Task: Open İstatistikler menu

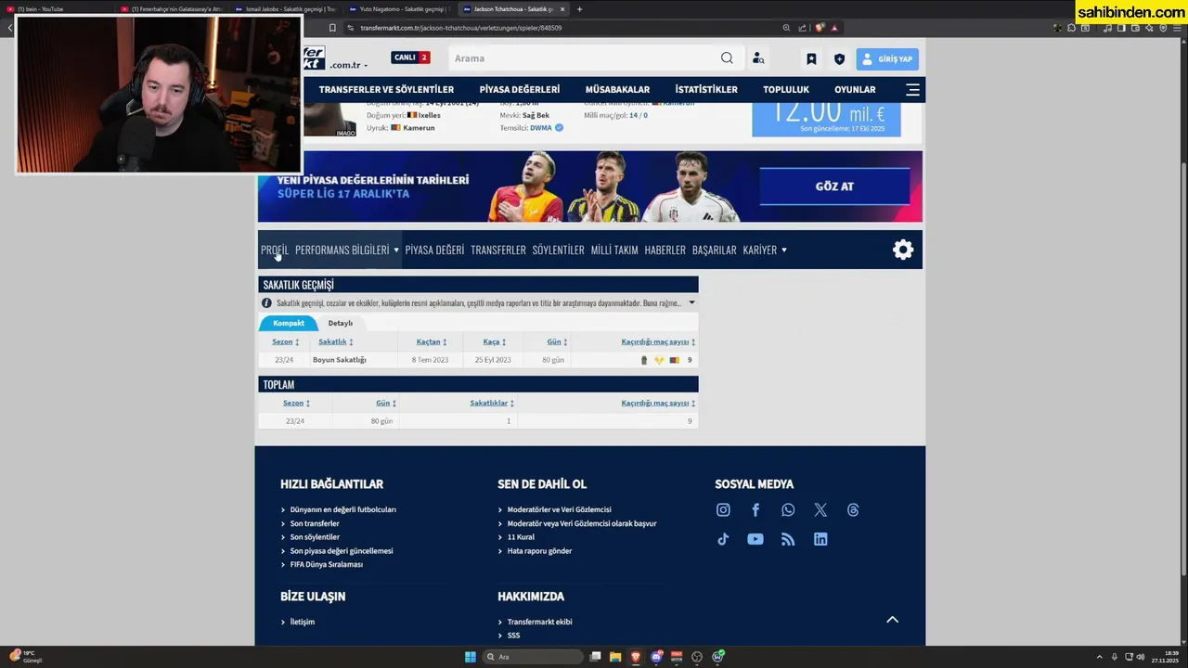Action: tap(706, 90)
